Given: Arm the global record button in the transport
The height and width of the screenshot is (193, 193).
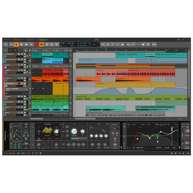Looking at the screenshot, I should [x=26, y=44].
